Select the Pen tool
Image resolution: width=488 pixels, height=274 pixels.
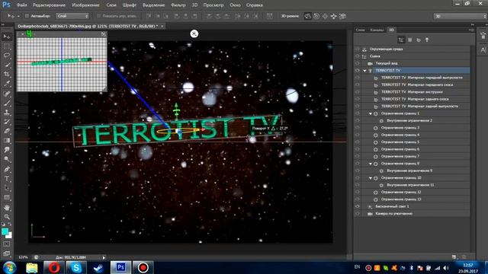(x=7, y=169)
